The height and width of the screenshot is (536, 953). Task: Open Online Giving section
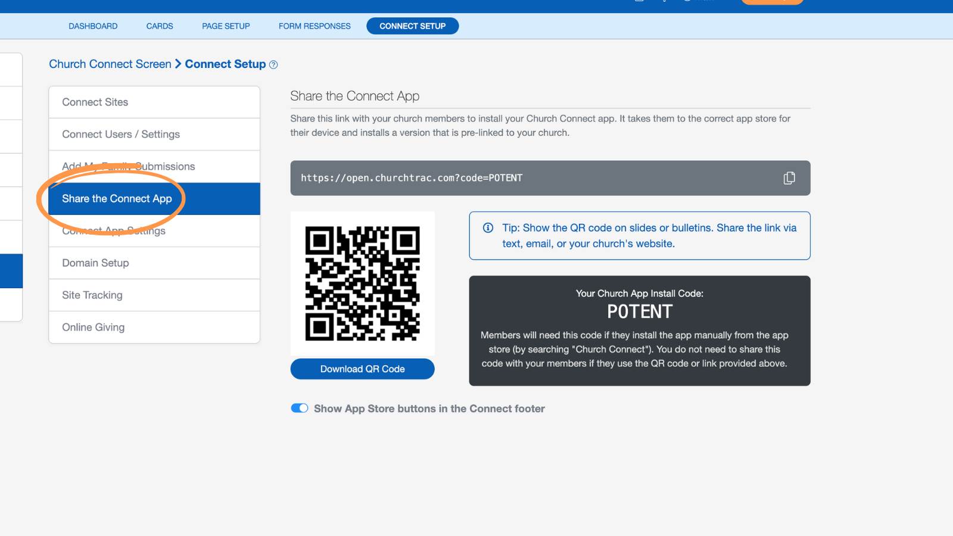tap(154, 327)
